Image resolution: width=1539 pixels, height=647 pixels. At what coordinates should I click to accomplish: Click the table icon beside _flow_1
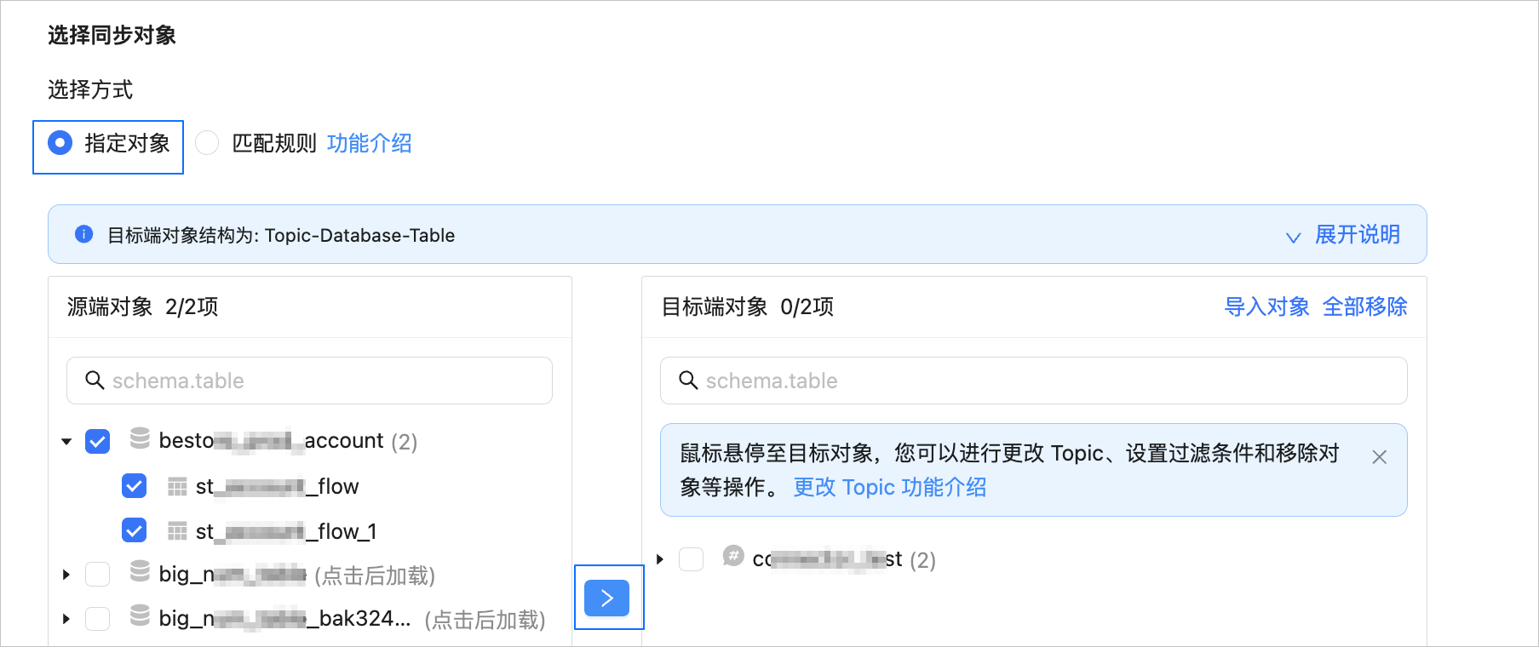[177, 531]
